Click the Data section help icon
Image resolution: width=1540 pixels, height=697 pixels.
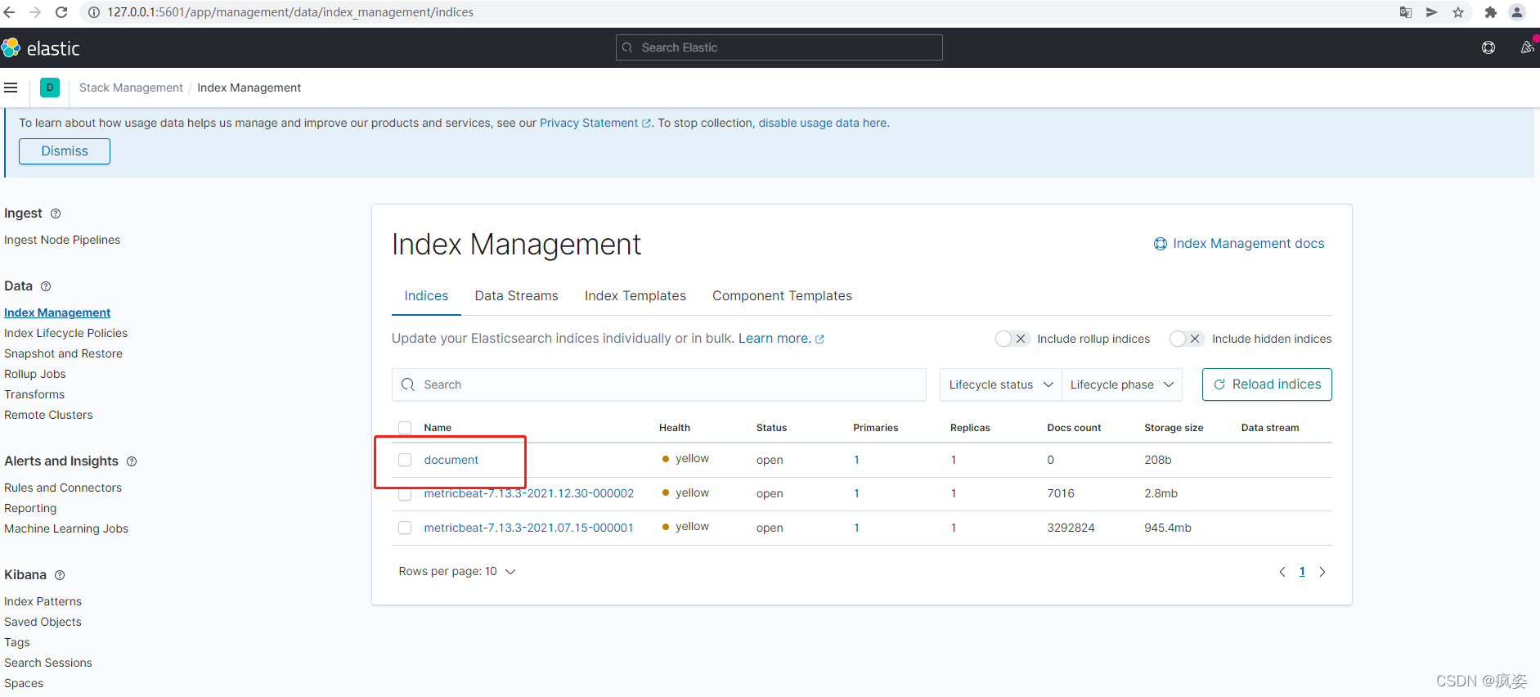pyautogui.click(x=46, y=286)
